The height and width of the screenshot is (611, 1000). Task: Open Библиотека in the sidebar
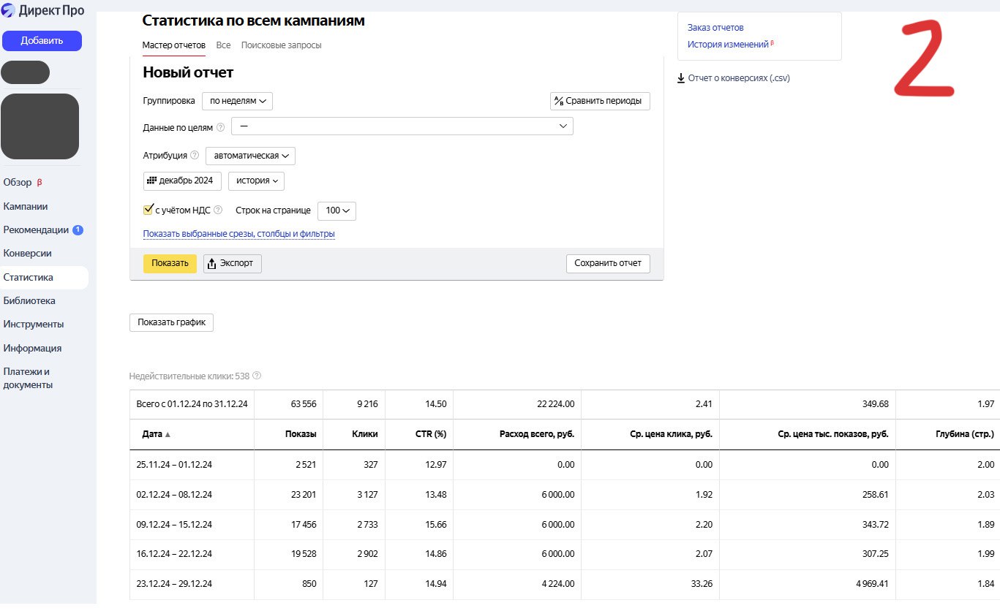(x=29, y=300)
